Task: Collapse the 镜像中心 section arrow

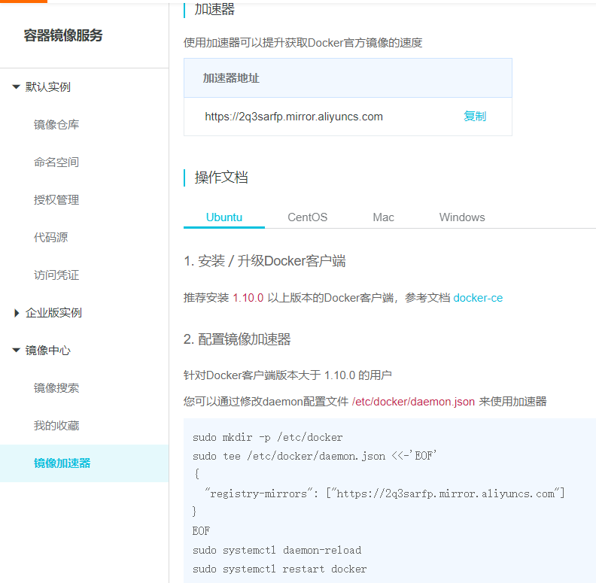Action: pyautogui.click(x=16, y=351)
